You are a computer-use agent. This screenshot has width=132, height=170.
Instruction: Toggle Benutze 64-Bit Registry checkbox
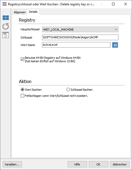[x=22, y=59]
